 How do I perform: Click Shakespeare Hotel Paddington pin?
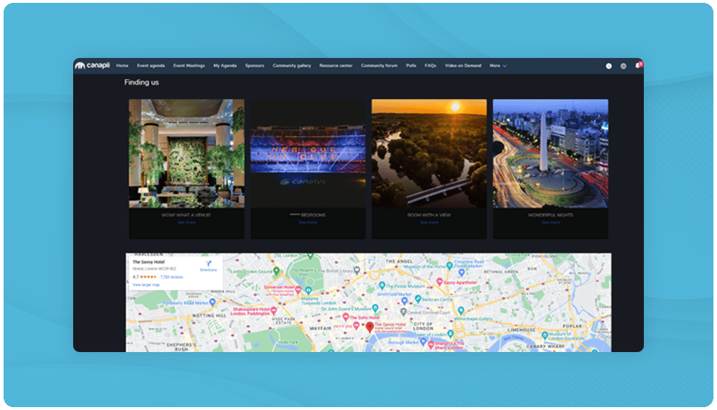tap(273, 311)
